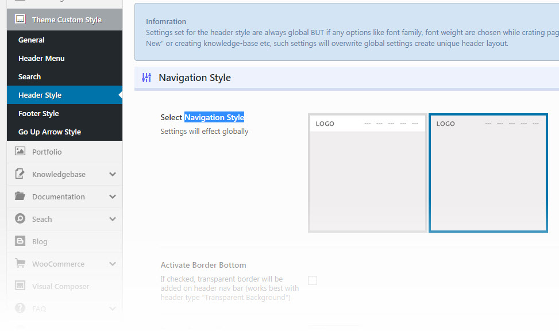This screenshot has width=559, height=331.
Task: Enable the Activate Border Bottom checkbox
Action: point(313,280)
